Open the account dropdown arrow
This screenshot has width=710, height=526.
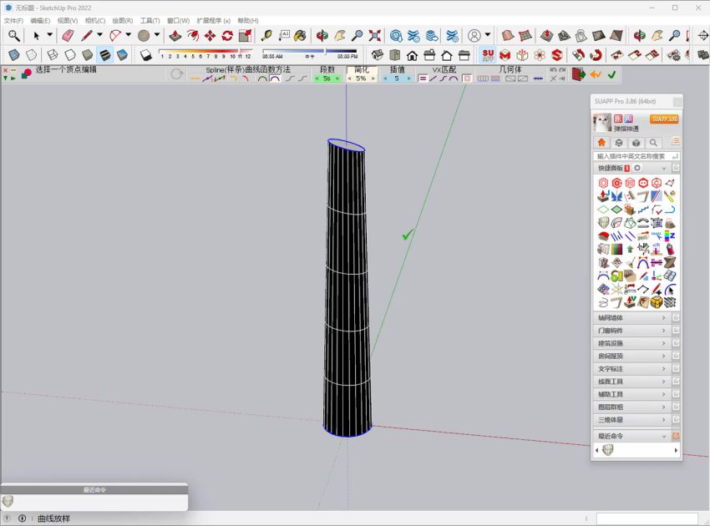click(x=487, y=35)
